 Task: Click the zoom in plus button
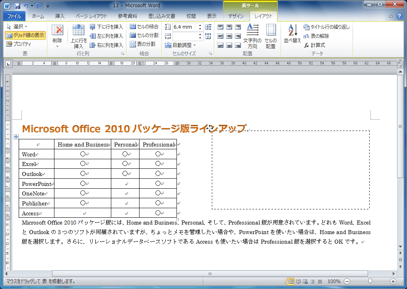point(393,281)
